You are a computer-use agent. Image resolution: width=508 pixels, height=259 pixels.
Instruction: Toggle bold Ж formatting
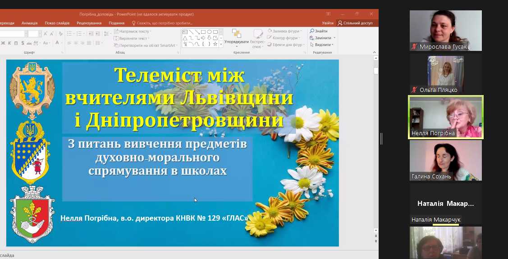click(x=3, y=43)
